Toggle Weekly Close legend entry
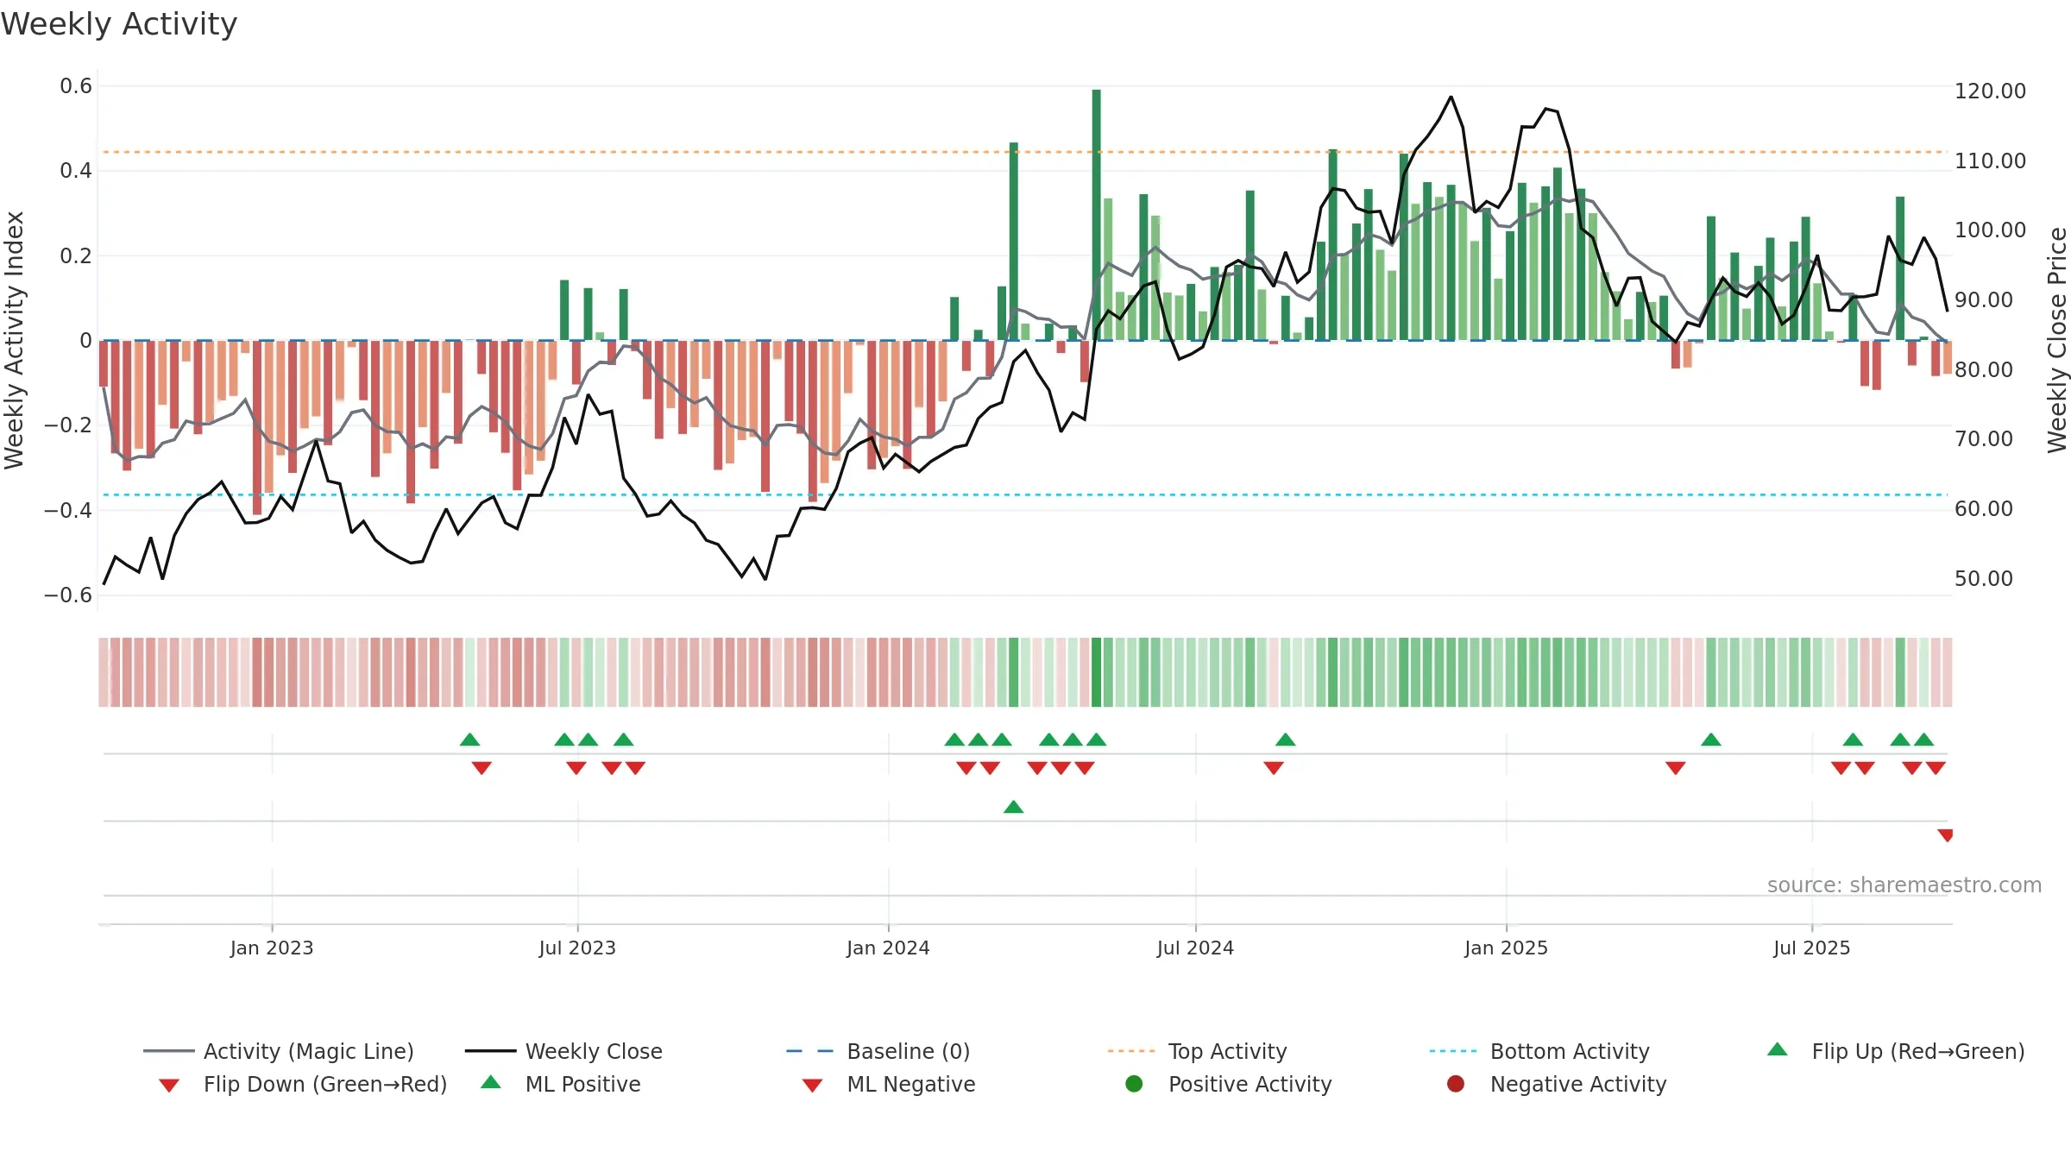 click(563, 1051)
